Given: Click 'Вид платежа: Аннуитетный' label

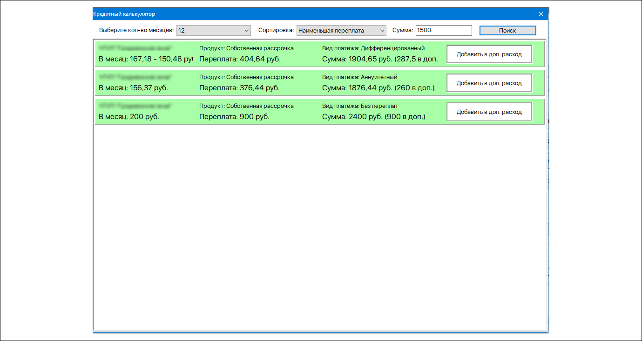Looking at the screenshot, I should point(359,77).
